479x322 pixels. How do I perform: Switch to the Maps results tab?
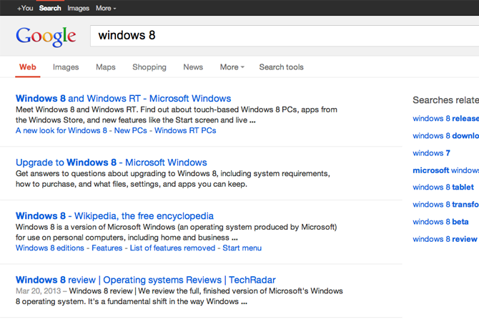[106, 67]
